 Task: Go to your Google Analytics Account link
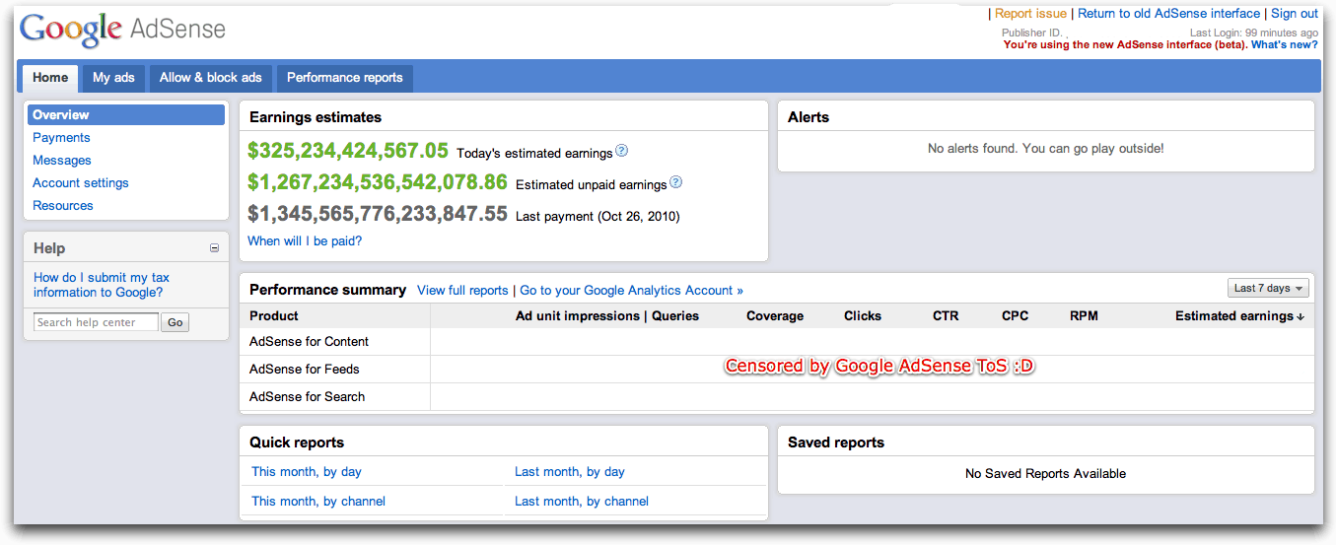(x=631, y=291)
